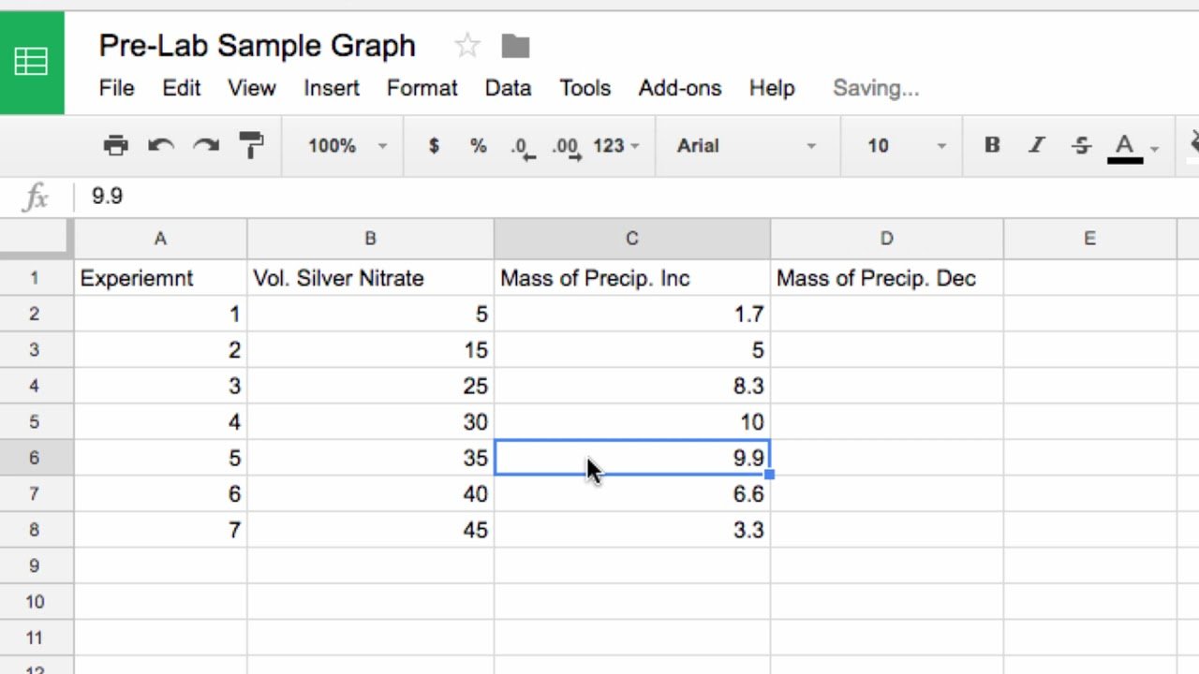Click the print icon in toolbar
Image resolution: width=1199 pixels, height=674 pixels.
115,145
